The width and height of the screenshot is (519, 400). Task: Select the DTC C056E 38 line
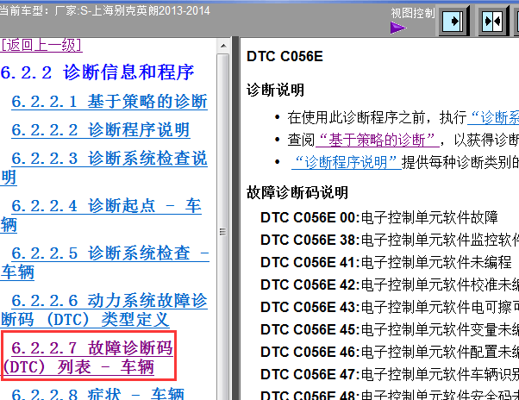pos(390,240)
